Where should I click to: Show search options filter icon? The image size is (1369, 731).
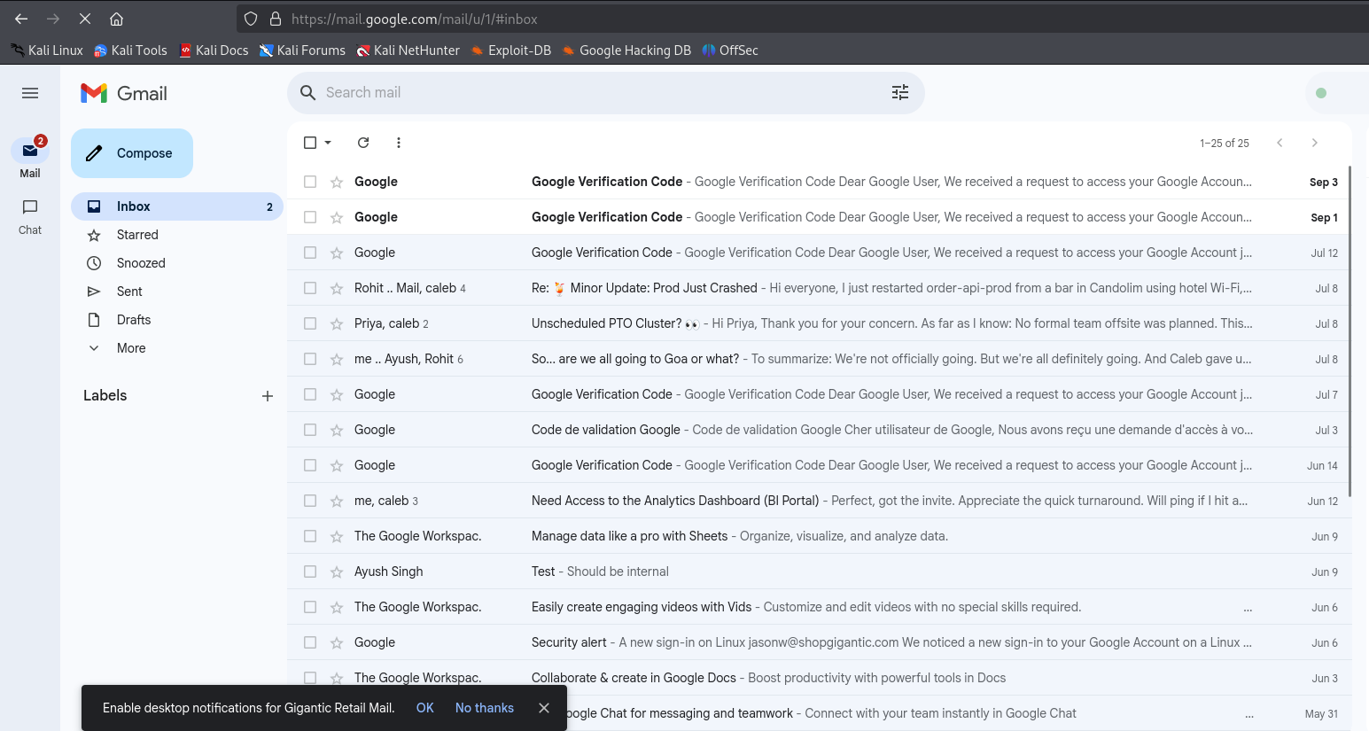[x=900, y=93]
